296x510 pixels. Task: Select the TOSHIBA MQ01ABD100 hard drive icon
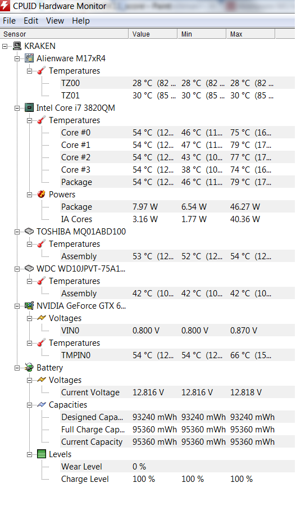(29, 231)
